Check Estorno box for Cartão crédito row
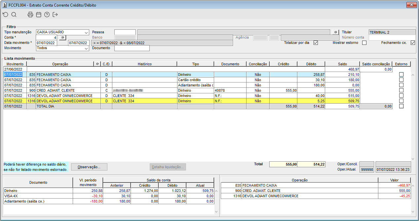Screen dimensions: 419x221 [x=401, y=80]
